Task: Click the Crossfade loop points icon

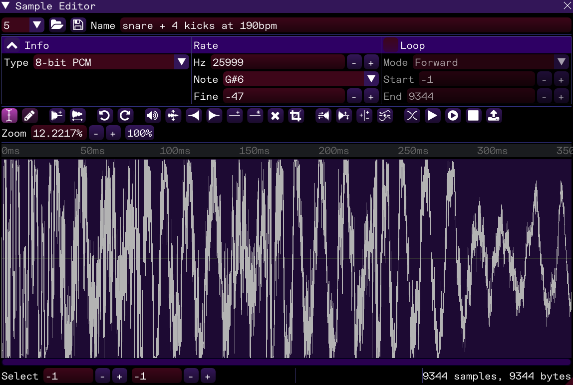Action: (x=412, y=116)
